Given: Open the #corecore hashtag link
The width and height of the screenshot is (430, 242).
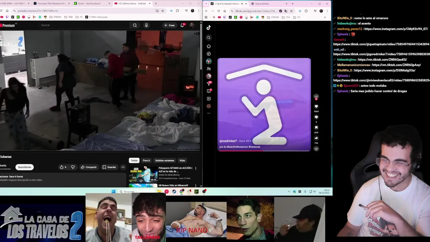Looking at the screenshot, I should 255,147.
